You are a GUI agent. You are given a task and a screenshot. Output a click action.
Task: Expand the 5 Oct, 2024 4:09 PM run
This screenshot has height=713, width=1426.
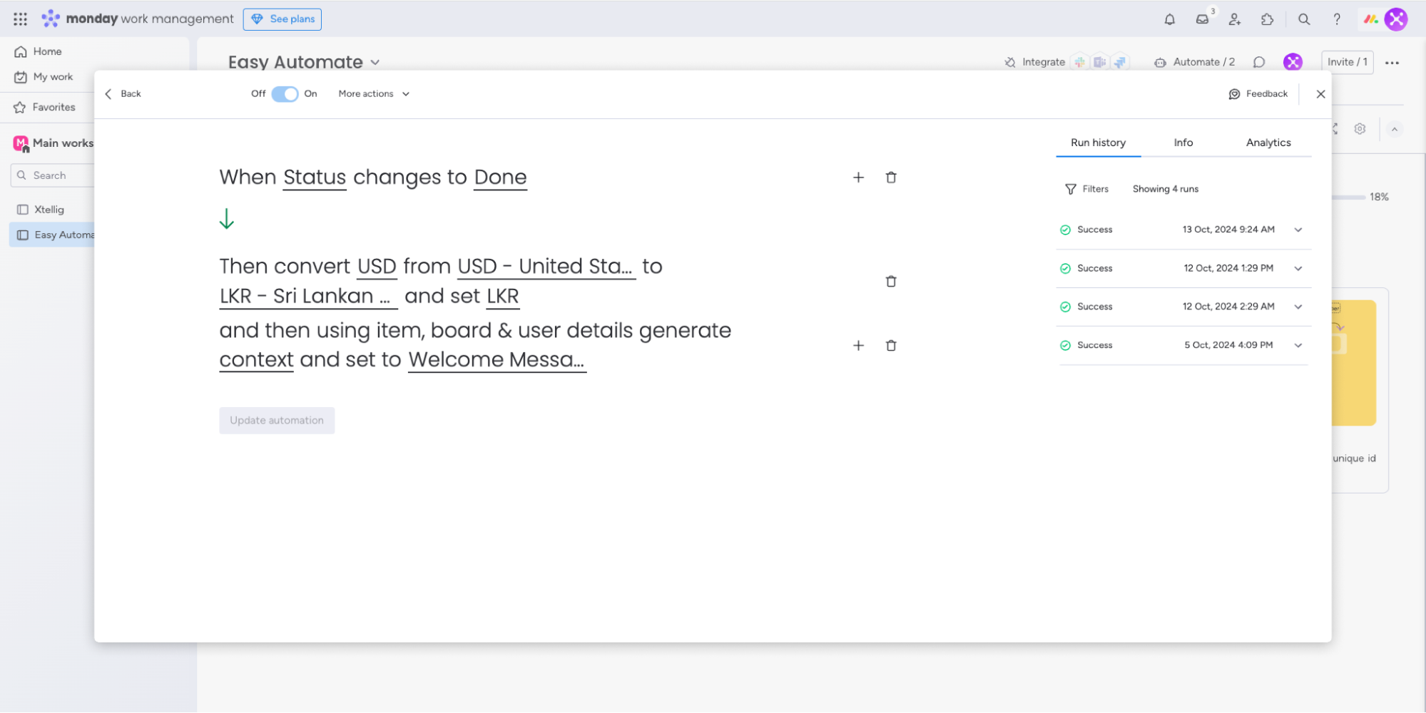(1298, 345)
